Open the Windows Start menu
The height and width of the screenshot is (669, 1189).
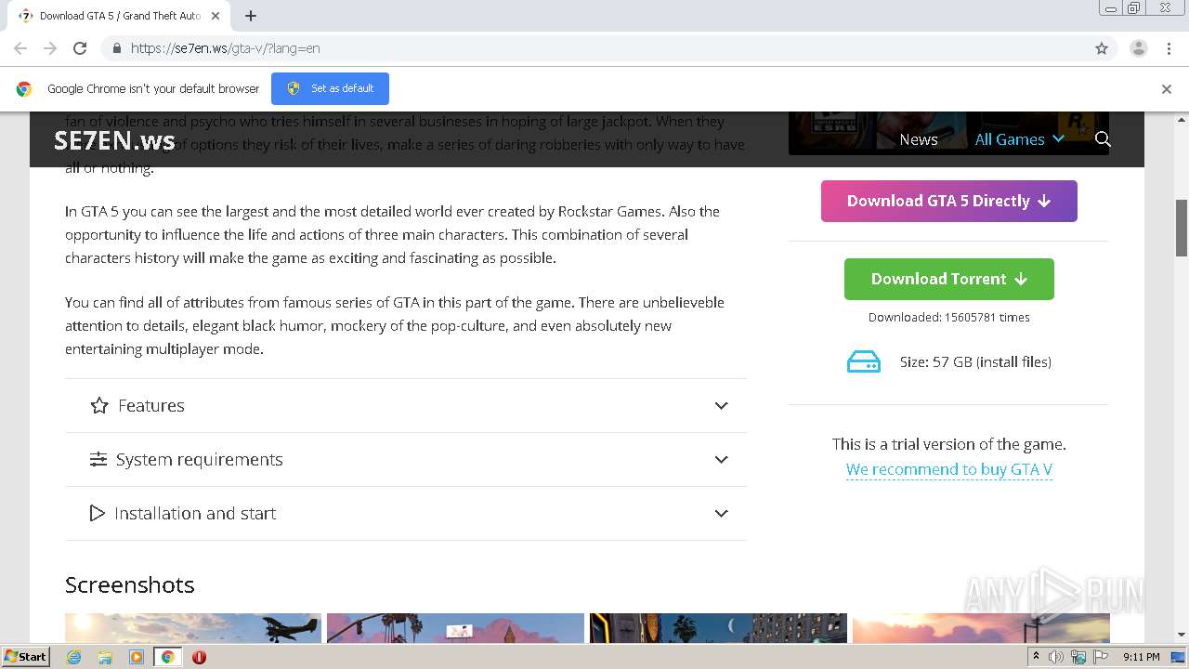(x=26, y=657)
